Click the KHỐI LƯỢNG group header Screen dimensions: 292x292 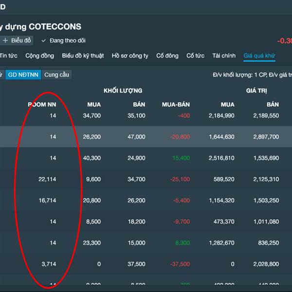123,91
